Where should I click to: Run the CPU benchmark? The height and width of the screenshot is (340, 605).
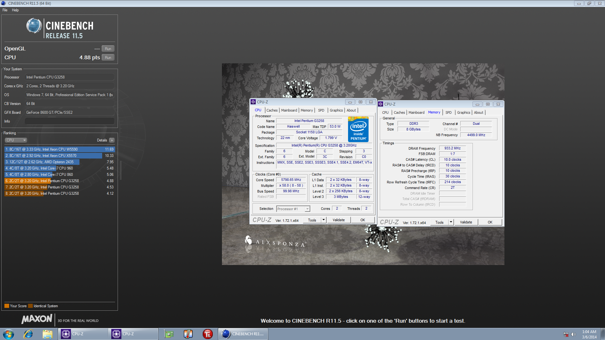point(108,58)
